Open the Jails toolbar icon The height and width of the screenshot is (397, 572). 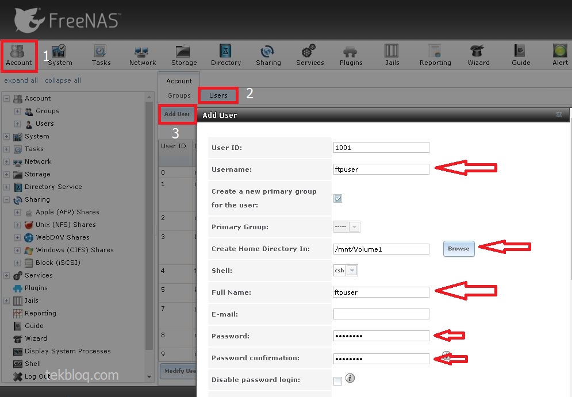click(392, 56)
